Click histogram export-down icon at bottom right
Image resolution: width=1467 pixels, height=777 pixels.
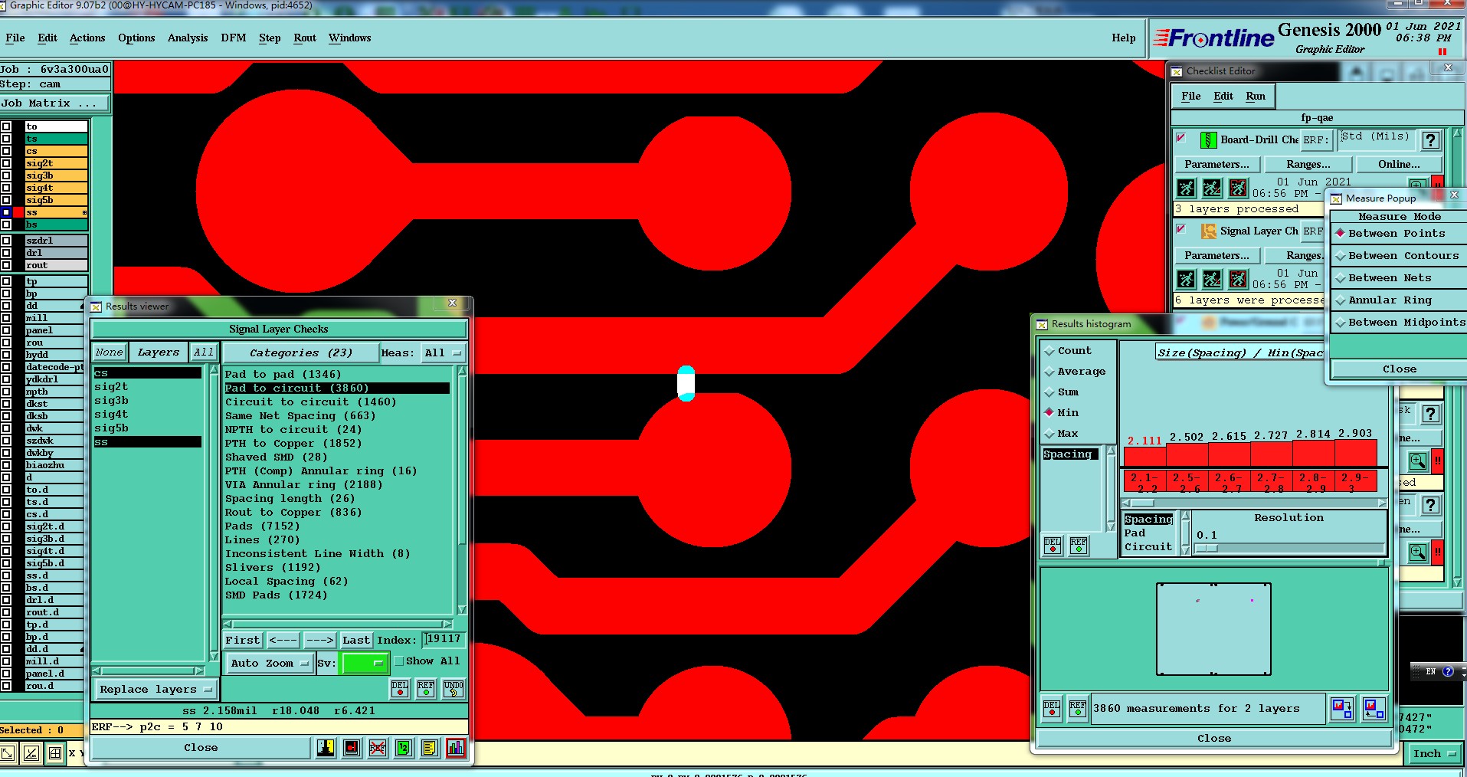point(1342,708)
